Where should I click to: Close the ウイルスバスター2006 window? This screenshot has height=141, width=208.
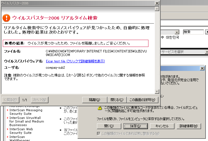[x=157, y=3]
